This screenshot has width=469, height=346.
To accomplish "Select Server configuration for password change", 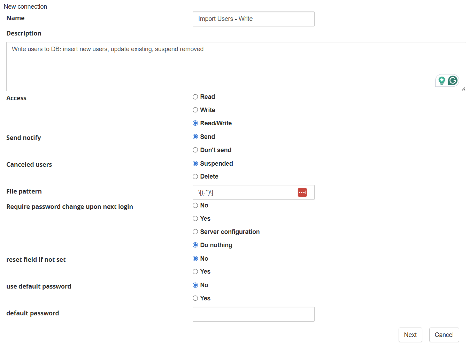I will (195, 232).
